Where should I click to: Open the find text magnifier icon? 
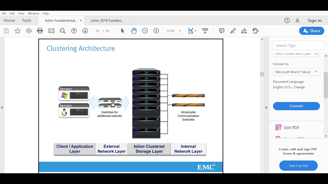63,31
